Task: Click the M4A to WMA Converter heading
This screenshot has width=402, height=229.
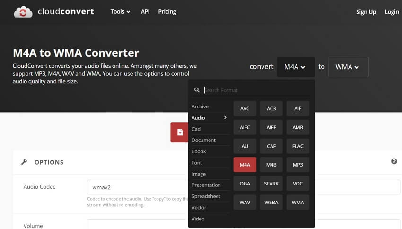Action: coord(76,53)
